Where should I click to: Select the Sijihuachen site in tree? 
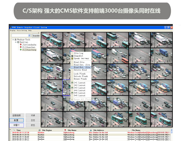click(x=29, y=47)
